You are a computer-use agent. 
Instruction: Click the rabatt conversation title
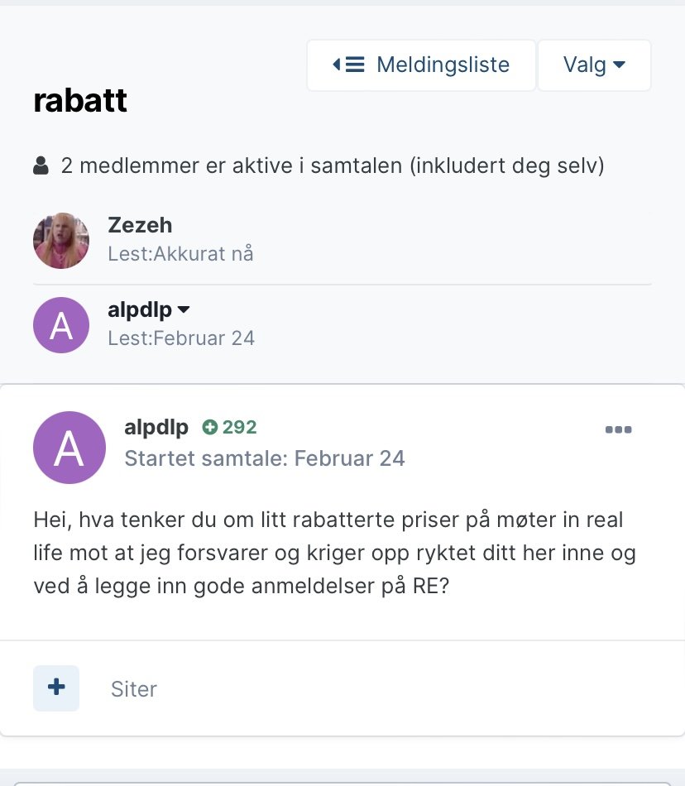pos(80,101)
